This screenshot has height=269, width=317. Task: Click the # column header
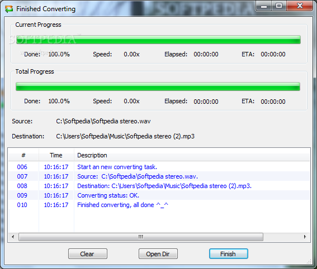(23, 155)
